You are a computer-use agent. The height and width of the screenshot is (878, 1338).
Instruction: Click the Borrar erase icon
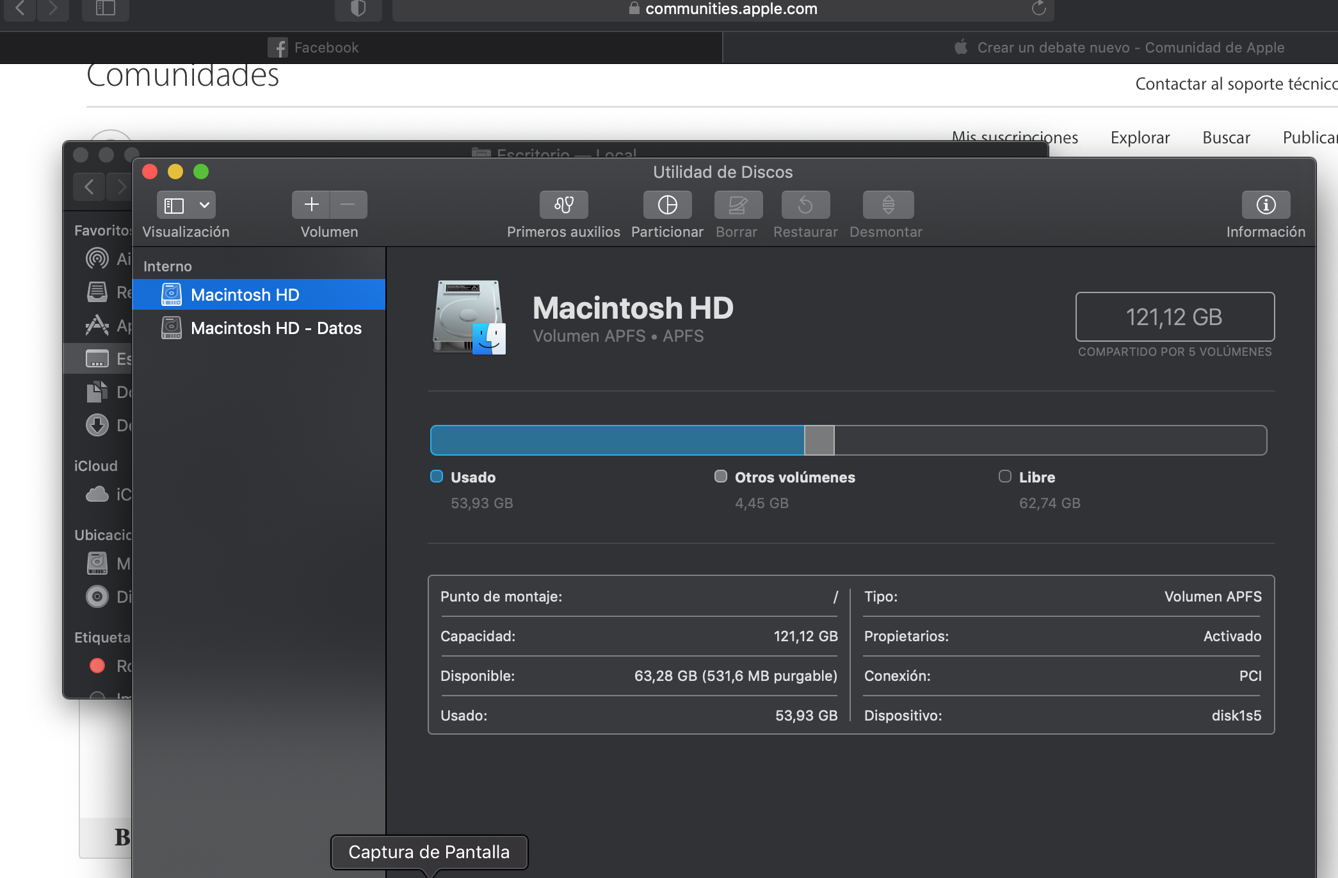[x=738, y=205]
